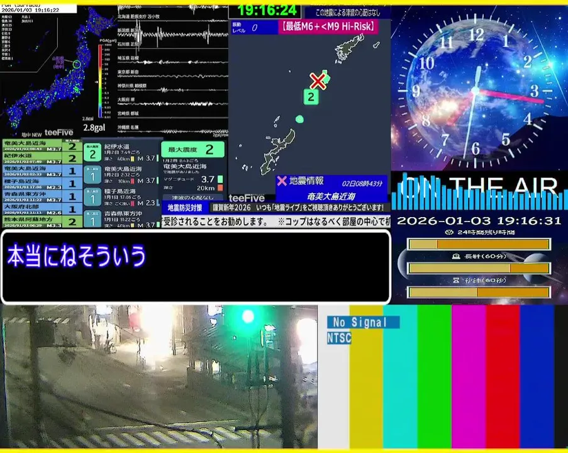
Task: Click the 沖縄県 名護 waveform label
Action: point(128,127)
